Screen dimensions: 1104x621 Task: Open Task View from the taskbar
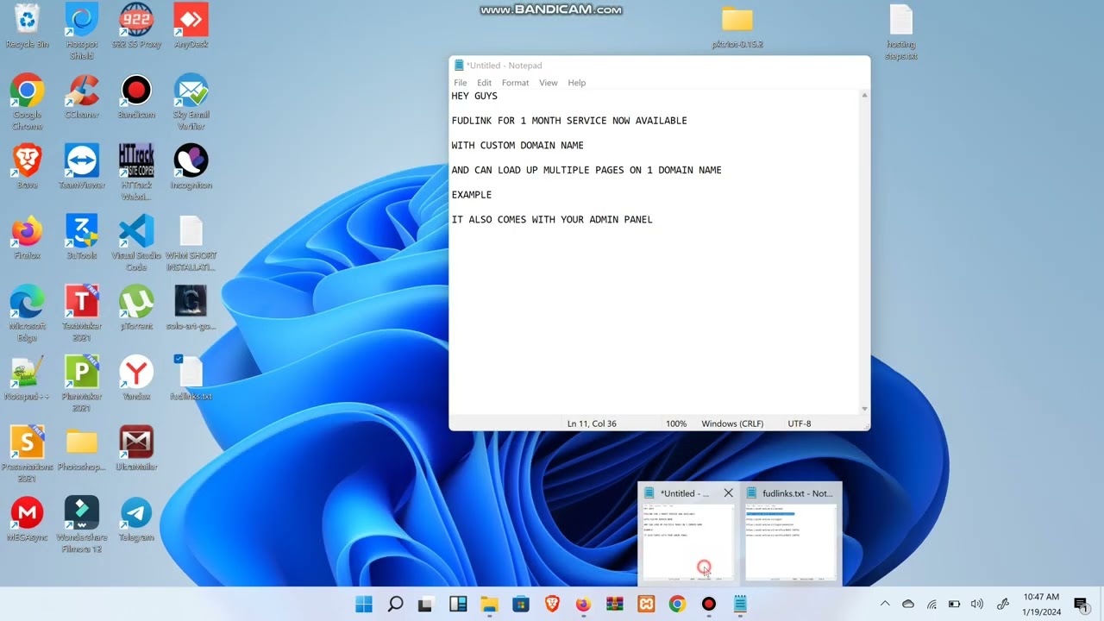point(426,605)
